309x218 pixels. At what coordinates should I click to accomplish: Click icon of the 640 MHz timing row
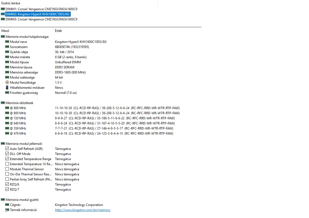tap(7, 123)
